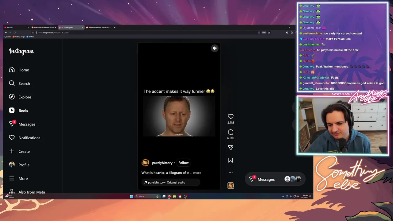This screenshot has width=393, height=221.
Task: Open the Instagram logo home link
Action: click(21, 52)
